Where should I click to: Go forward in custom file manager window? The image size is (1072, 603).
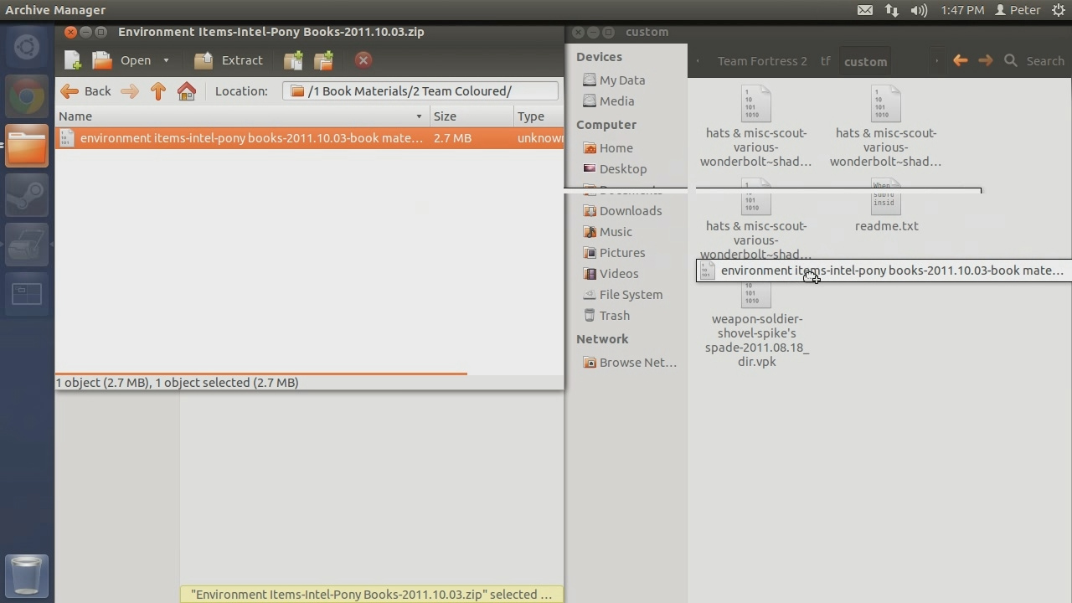point(986,60)
